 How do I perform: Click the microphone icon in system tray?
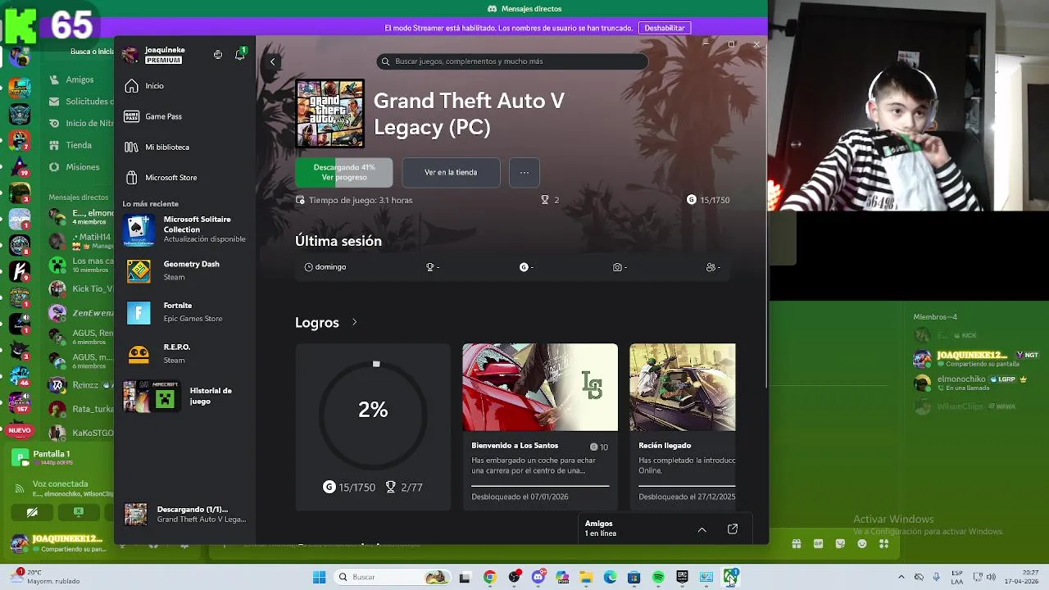point(937,578)
